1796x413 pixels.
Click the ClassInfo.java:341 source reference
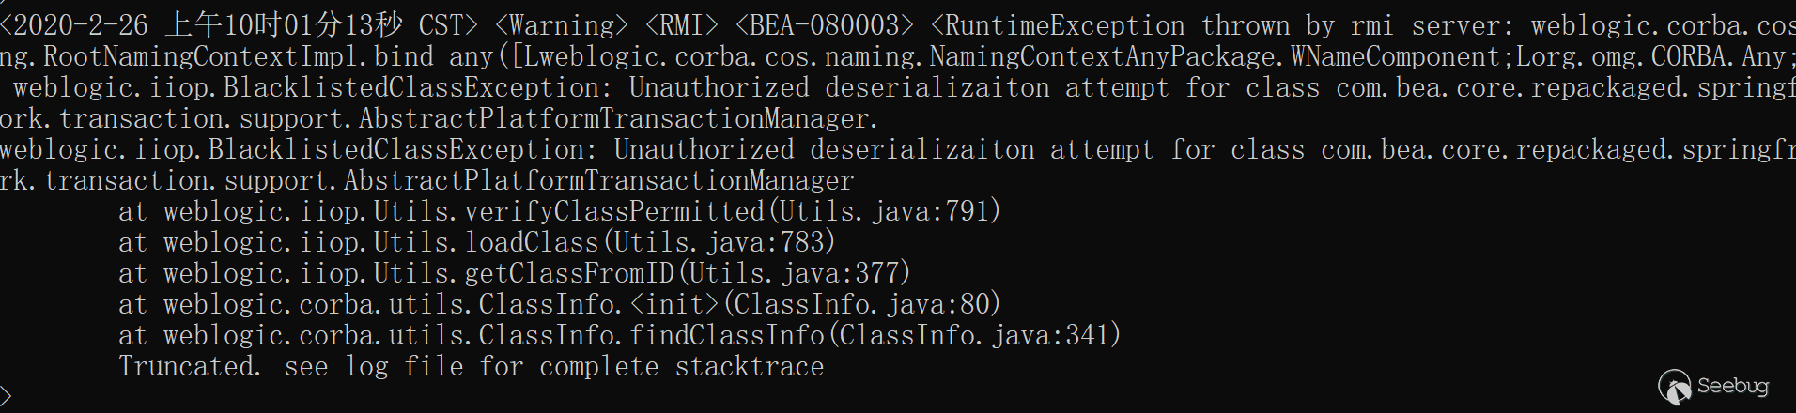point(973,335)
